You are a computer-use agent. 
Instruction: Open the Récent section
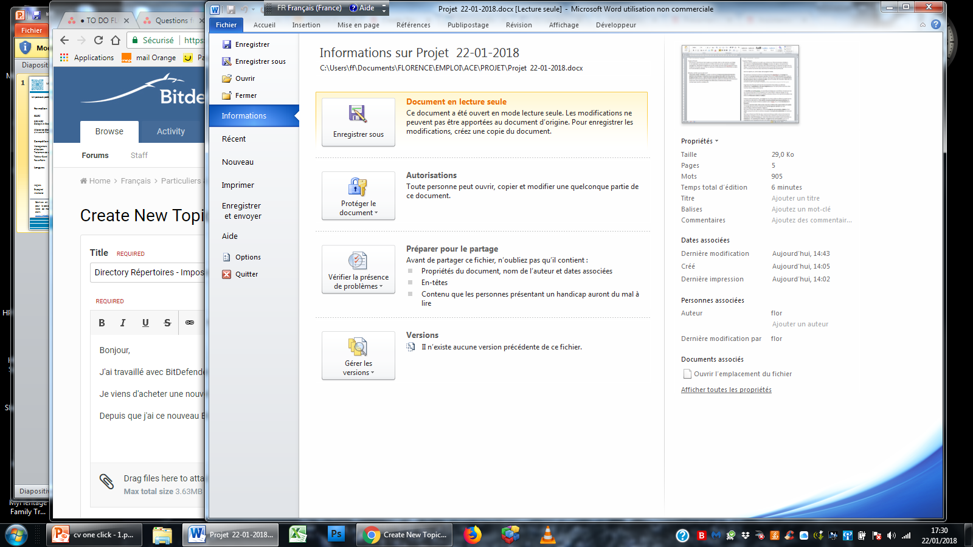coord(234,139)
